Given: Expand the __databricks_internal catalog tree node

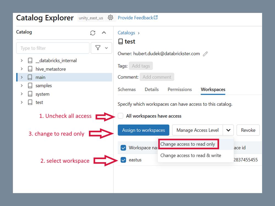Looking at the screenshot, I should click(x=22, y=61).
